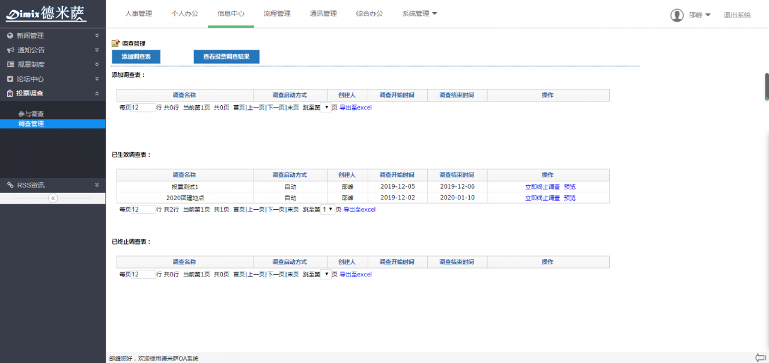Click 末页 in 已生效调查表 pager
Image resolution: width=769 pixels, height=363 pixels.
click(293, 210)
